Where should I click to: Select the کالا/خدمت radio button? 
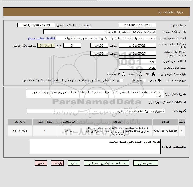click(124, 74)
